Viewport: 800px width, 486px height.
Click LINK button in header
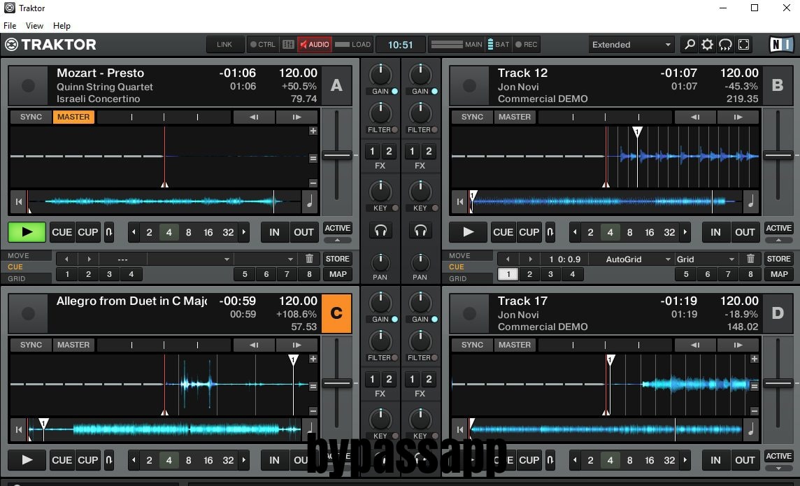(x=224, y=44)
